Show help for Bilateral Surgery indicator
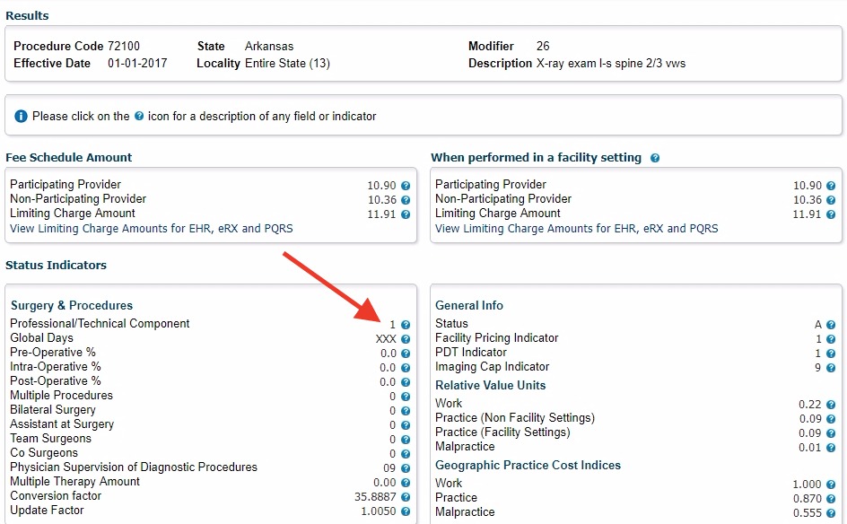 [x=406, y=411]
